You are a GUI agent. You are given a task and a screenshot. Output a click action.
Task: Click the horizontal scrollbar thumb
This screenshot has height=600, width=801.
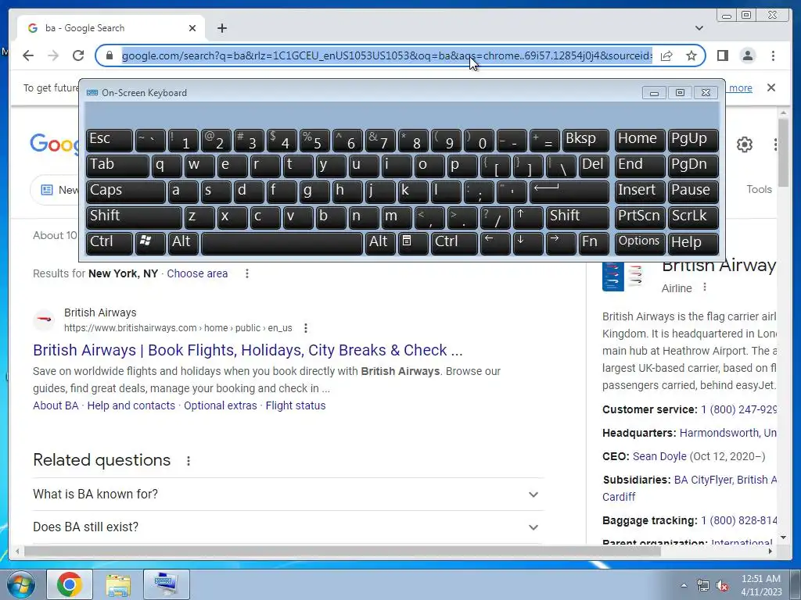(343, 551)
